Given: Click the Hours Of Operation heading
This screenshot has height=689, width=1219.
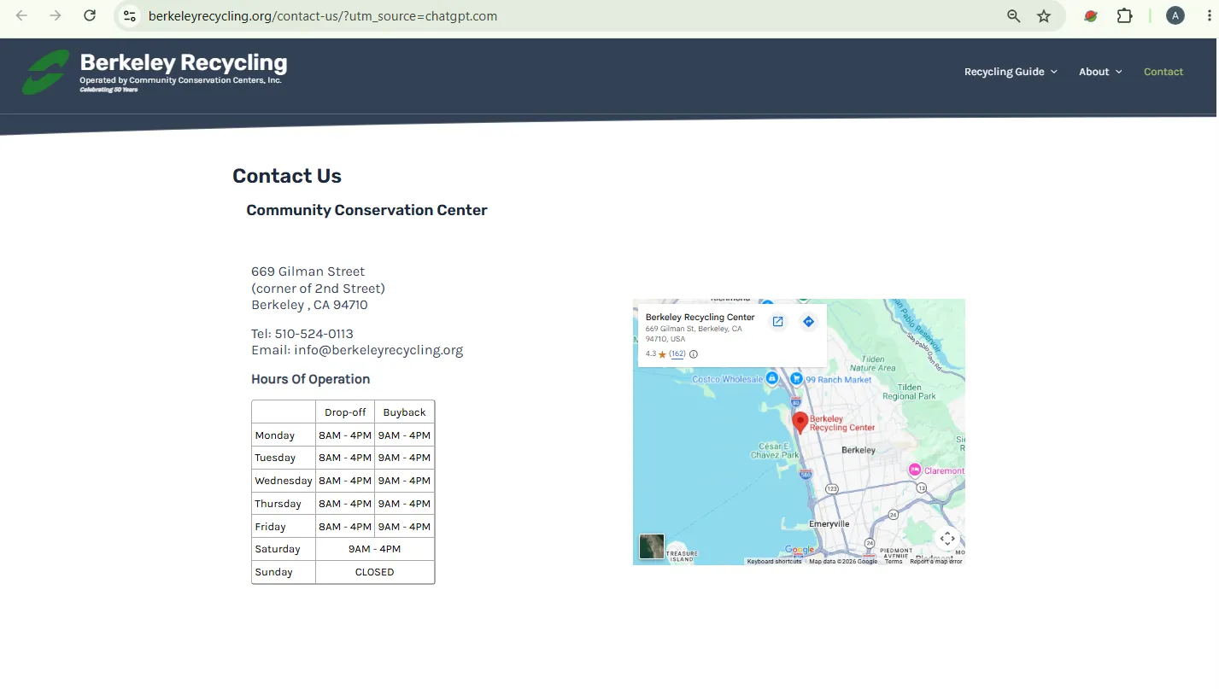Looking at the screenshot, I should coord(310,379).
